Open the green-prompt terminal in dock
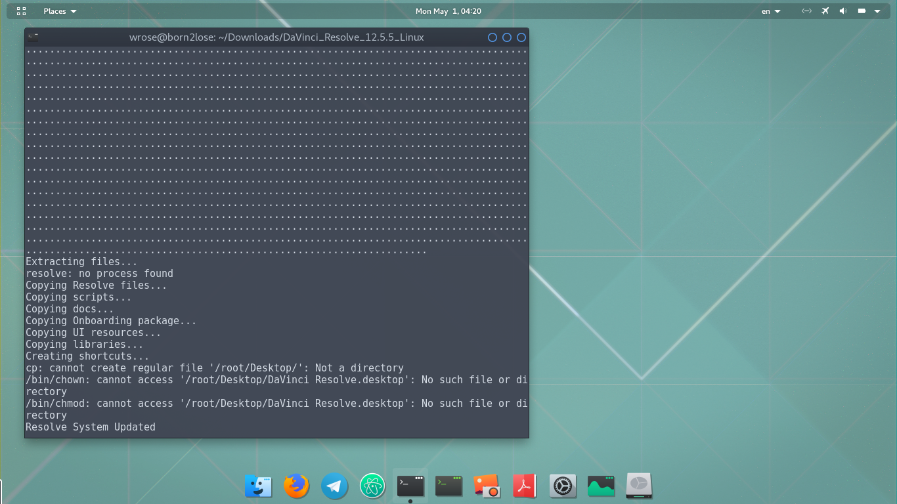The image size is (897, 504). point(449,486)
